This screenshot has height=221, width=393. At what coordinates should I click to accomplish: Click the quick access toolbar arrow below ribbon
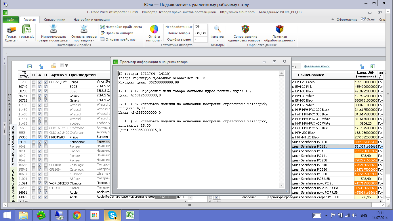point(7,53)
